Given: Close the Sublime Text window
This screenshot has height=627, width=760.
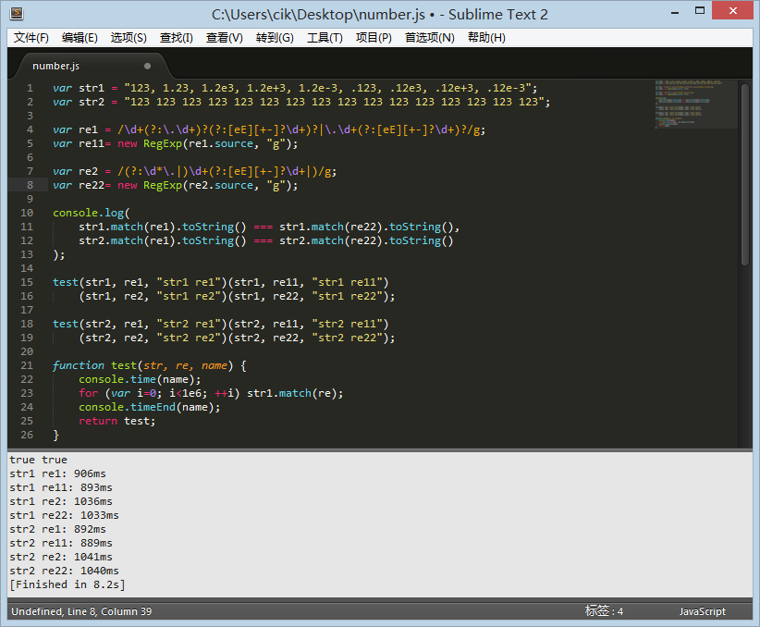Looking at the screenshot, I should 733,11.
